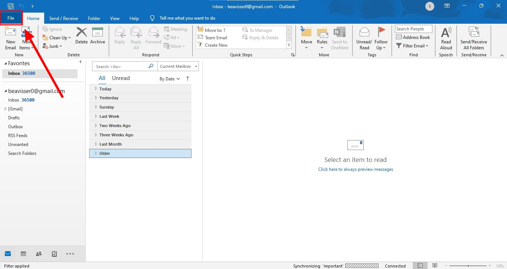The width and height of the screenshot is (507, 269).
Task: Open the Folder tab
Action: pyautogui.click(x=94, y=19)
